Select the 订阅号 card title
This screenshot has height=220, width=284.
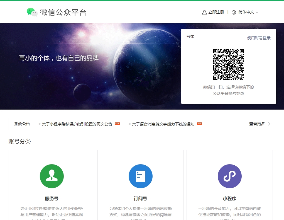click(140, 199)
